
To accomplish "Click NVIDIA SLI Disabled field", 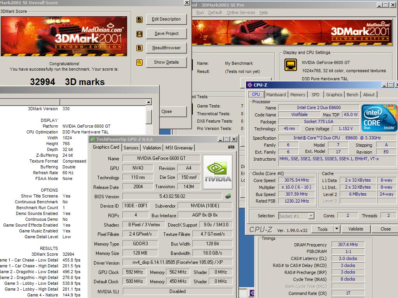I will (x=177, y=291).
